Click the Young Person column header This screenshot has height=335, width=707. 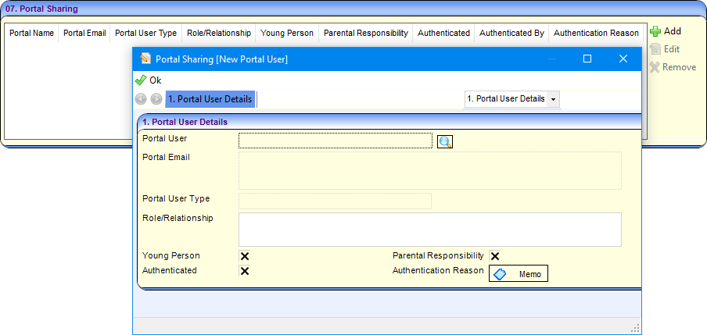click(287, 33)
